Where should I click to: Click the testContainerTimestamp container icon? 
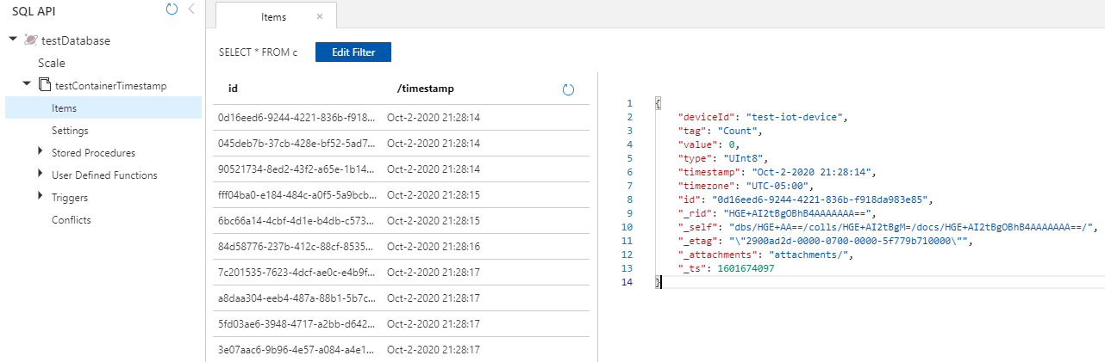pos(45,85)
